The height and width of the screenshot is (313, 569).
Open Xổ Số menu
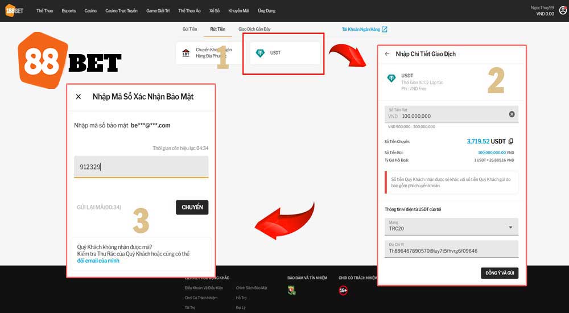coord(215,11)
